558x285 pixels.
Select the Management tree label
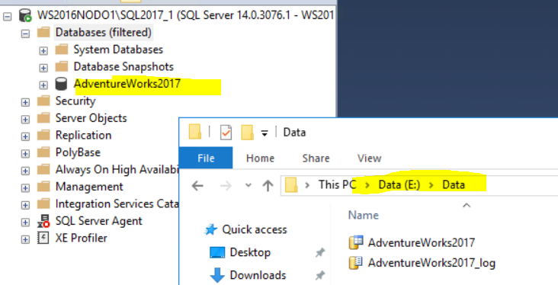89,187
